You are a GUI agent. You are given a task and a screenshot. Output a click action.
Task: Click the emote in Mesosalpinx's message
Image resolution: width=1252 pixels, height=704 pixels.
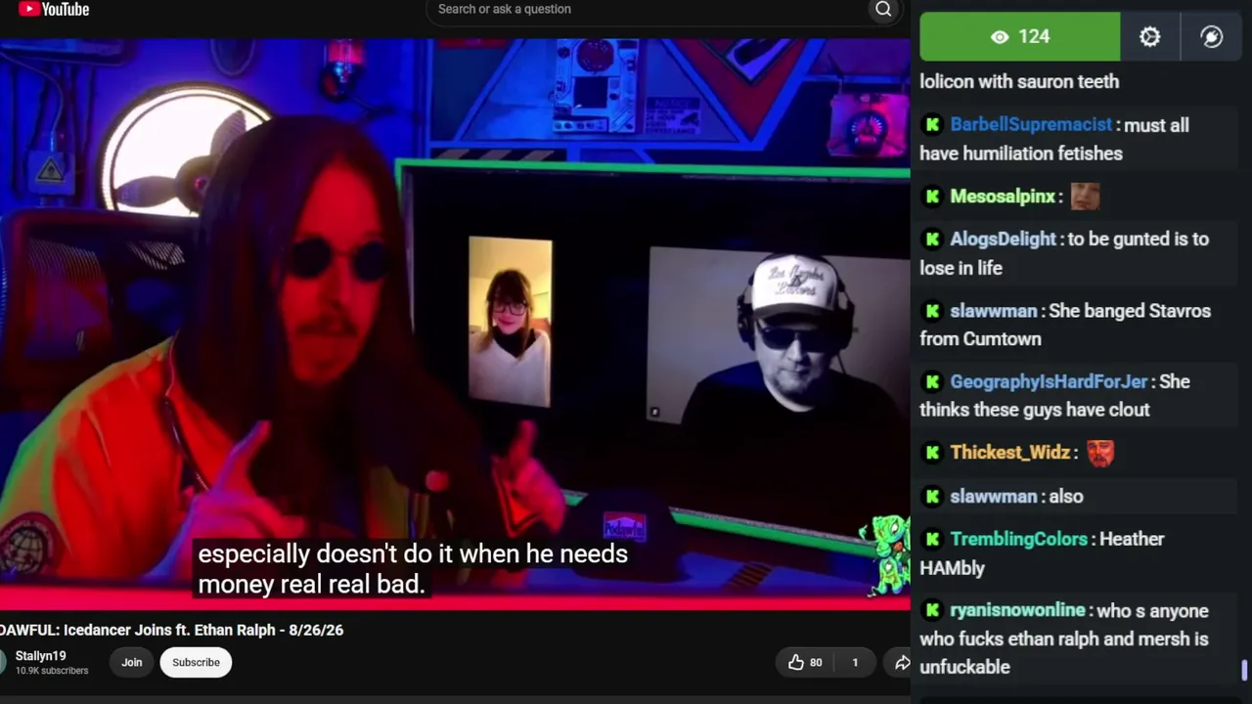(x=1085, y=197)
